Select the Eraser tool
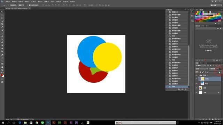This screenshot has height=125, width=223. (2, 42)
